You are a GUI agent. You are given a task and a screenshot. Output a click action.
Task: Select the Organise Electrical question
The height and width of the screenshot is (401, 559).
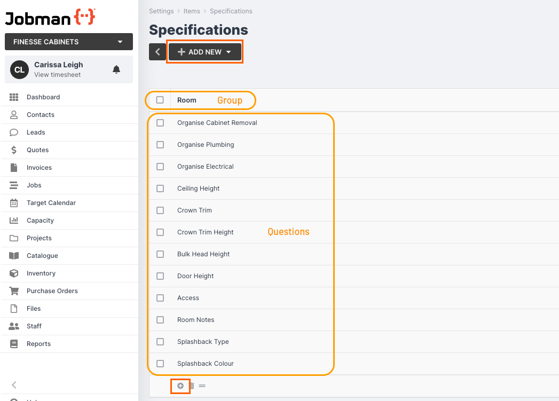pos(206,167)
